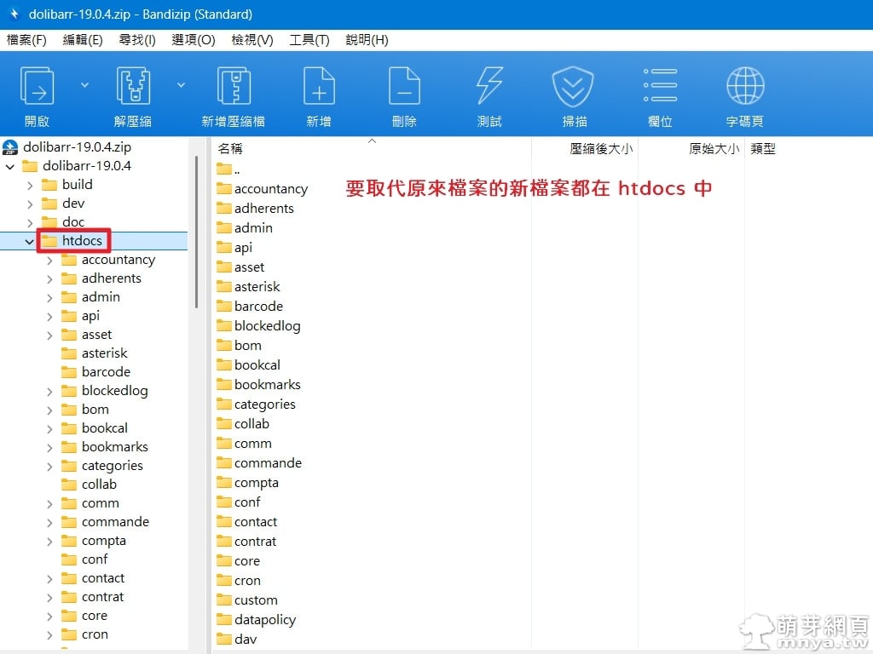The image size is (873, 654).
Task: Expand the accountancy folder tree node
Action: 49,260
